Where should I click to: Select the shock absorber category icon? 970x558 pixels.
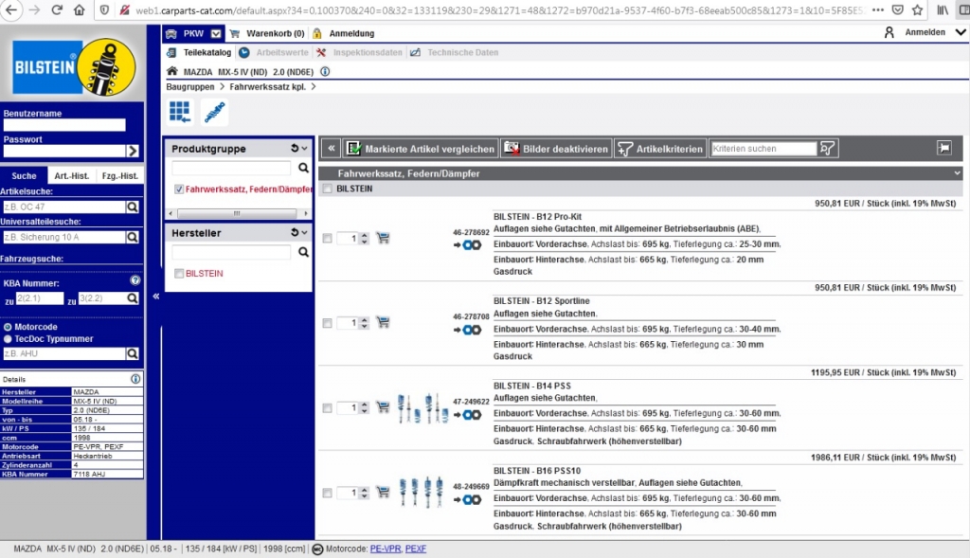(215, 112)
